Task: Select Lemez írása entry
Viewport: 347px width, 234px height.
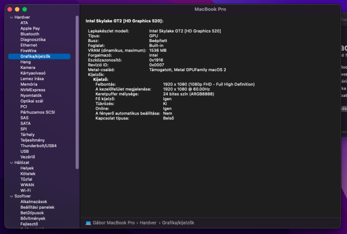Action: pos(32,79)
